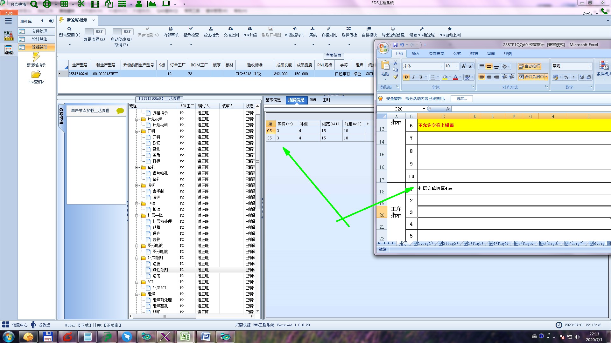The width and height of the screenshot is (611, 343).
Task: Switch to the BOM tab
Action: pos(313,100)
